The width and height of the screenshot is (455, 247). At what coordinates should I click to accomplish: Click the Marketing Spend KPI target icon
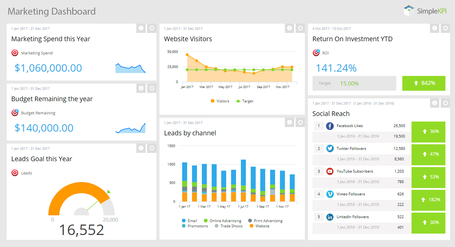click(x=15, y=53)
